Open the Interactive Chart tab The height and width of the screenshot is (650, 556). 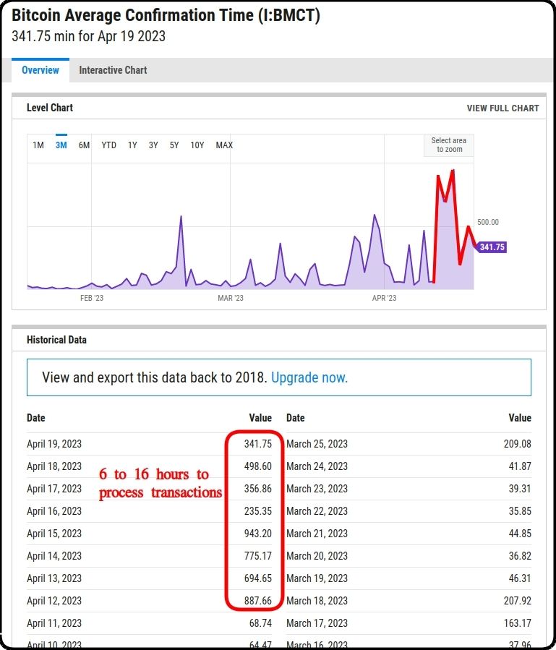[x=113, y=70]
